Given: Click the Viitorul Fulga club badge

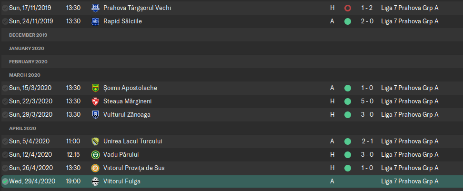Looking at the screenshot, I should click(95, 181).
